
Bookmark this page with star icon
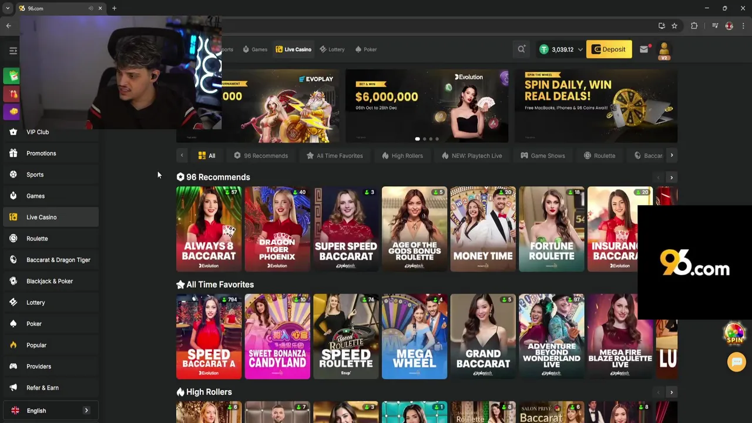[674, 26]
